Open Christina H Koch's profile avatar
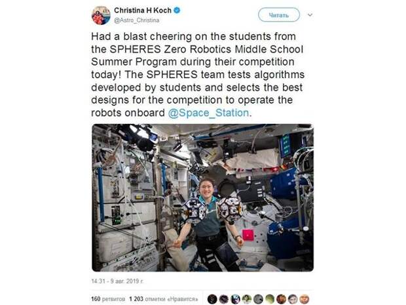406x305 pixels. 101,16
